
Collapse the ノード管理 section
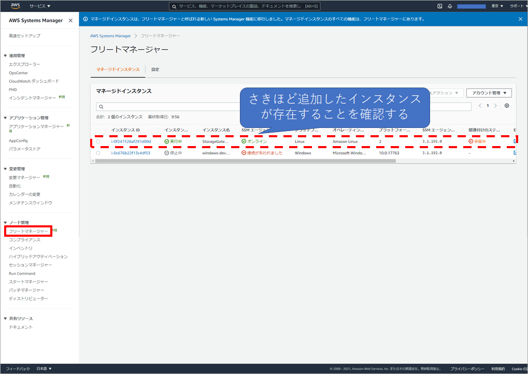[x=5, y=223]
